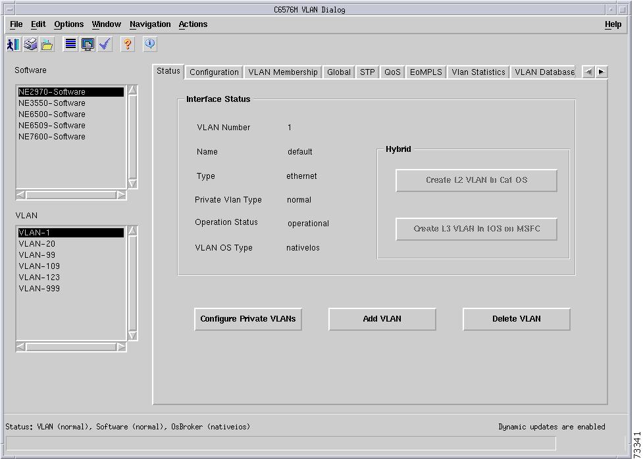
Task: Select NE3550-Software in Software list
Action: (x=70, y=103)
